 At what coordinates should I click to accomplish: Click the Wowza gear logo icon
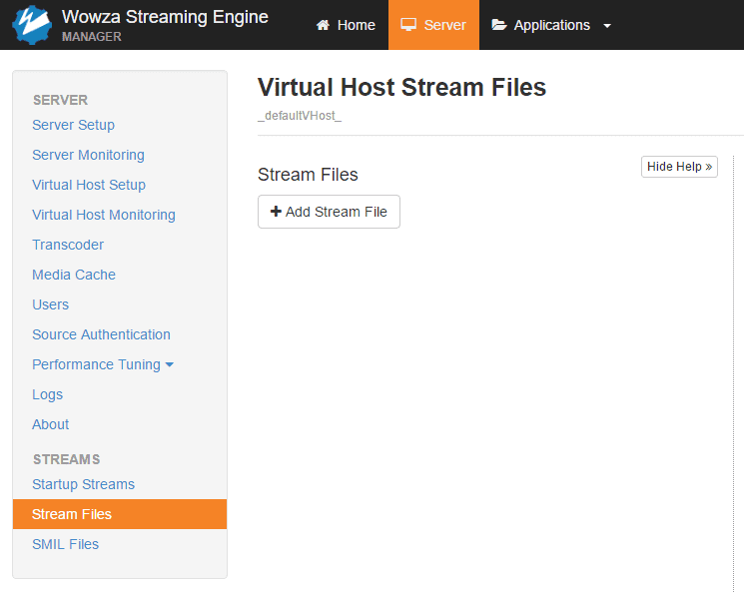32,25
